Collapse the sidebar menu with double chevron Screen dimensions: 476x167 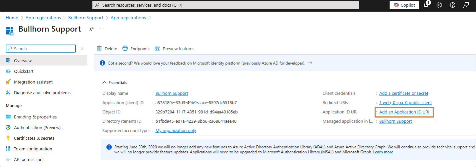(82, 49)
